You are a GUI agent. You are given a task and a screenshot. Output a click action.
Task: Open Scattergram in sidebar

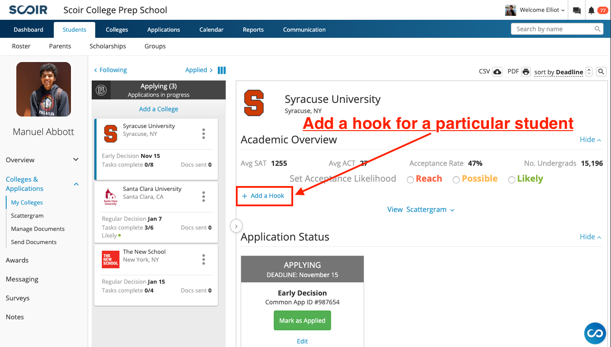pos(27,216)
